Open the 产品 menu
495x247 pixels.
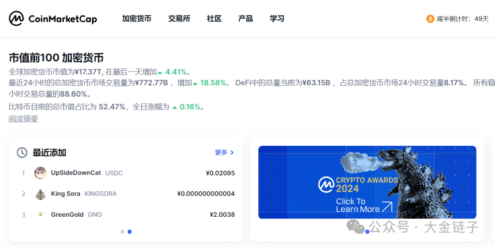[245, 18]
